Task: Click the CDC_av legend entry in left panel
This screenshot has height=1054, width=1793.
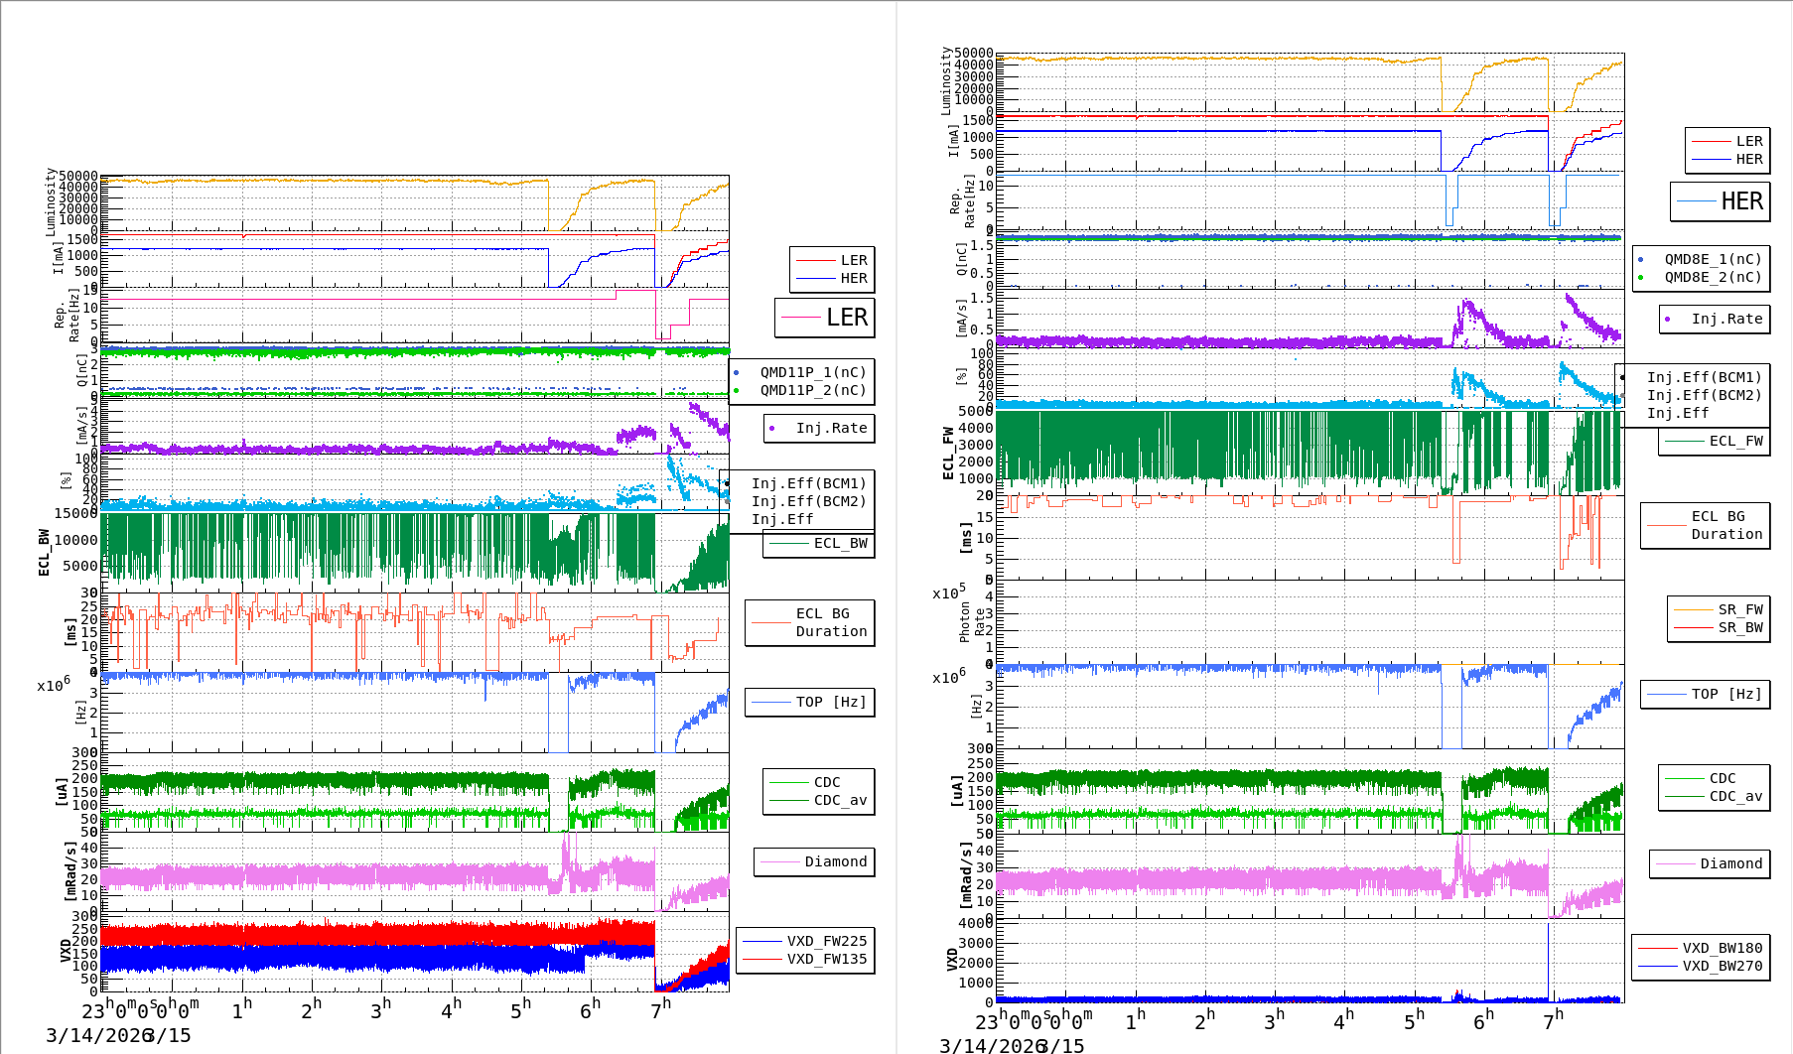Action: [x=840, y=800]
